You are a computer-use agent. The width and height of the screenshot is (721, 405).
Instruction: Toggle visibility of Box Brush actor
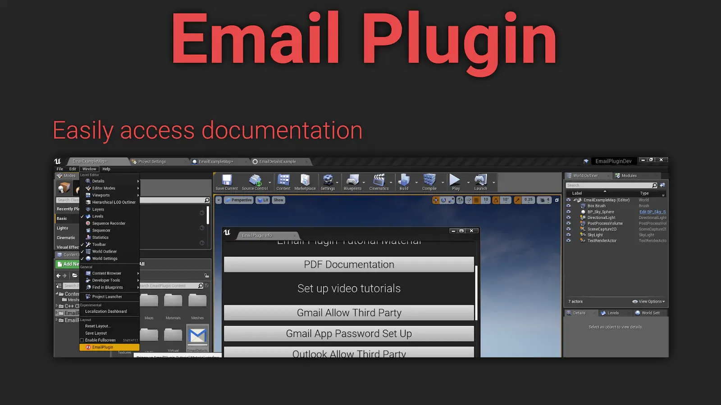pos(568,206)
